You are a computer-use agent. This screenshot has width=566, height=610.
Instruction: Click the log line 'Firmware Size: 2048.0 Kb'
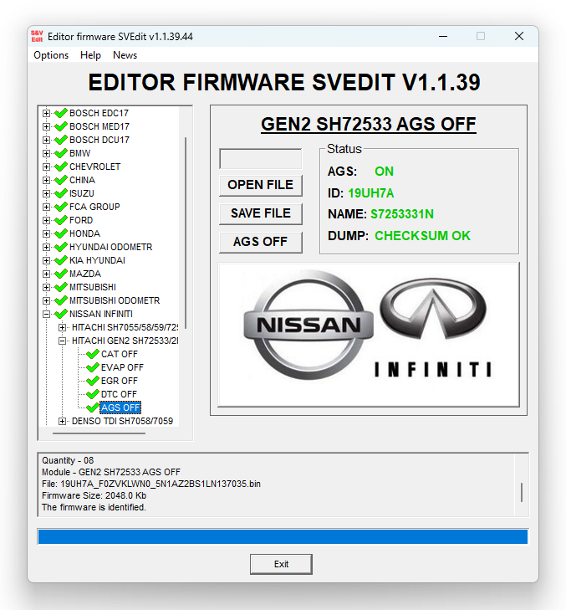pyautogui.click(x=94, y=495)
